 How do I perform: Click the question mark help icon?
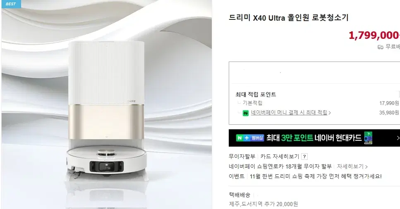(304, 157)
